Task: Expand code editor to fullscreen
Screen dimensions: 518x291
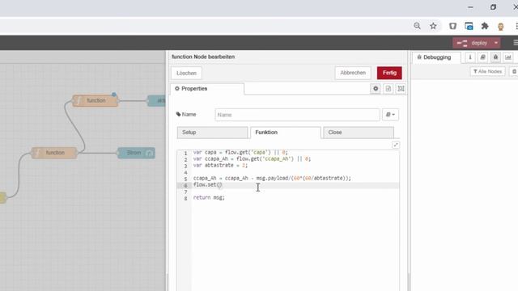Action: [396, 145]
